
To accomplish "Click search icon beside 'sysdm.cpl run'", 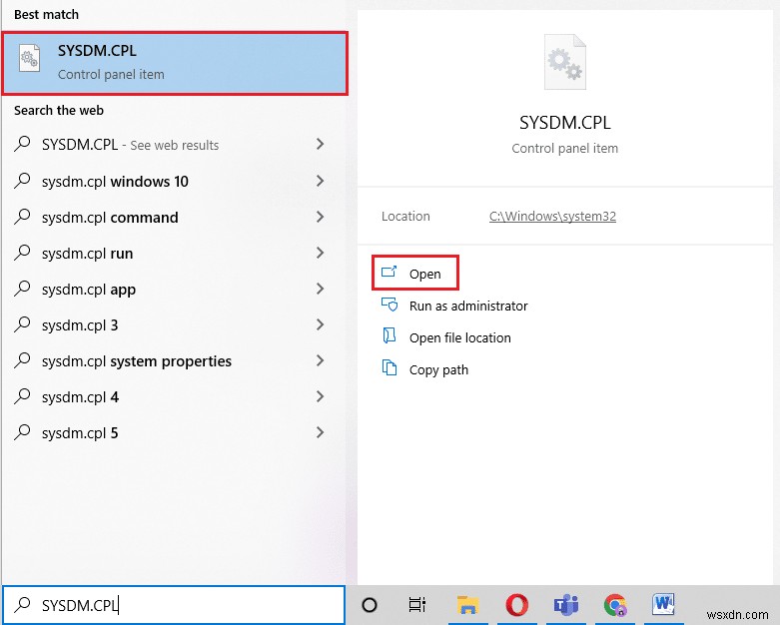I will 22,252.
